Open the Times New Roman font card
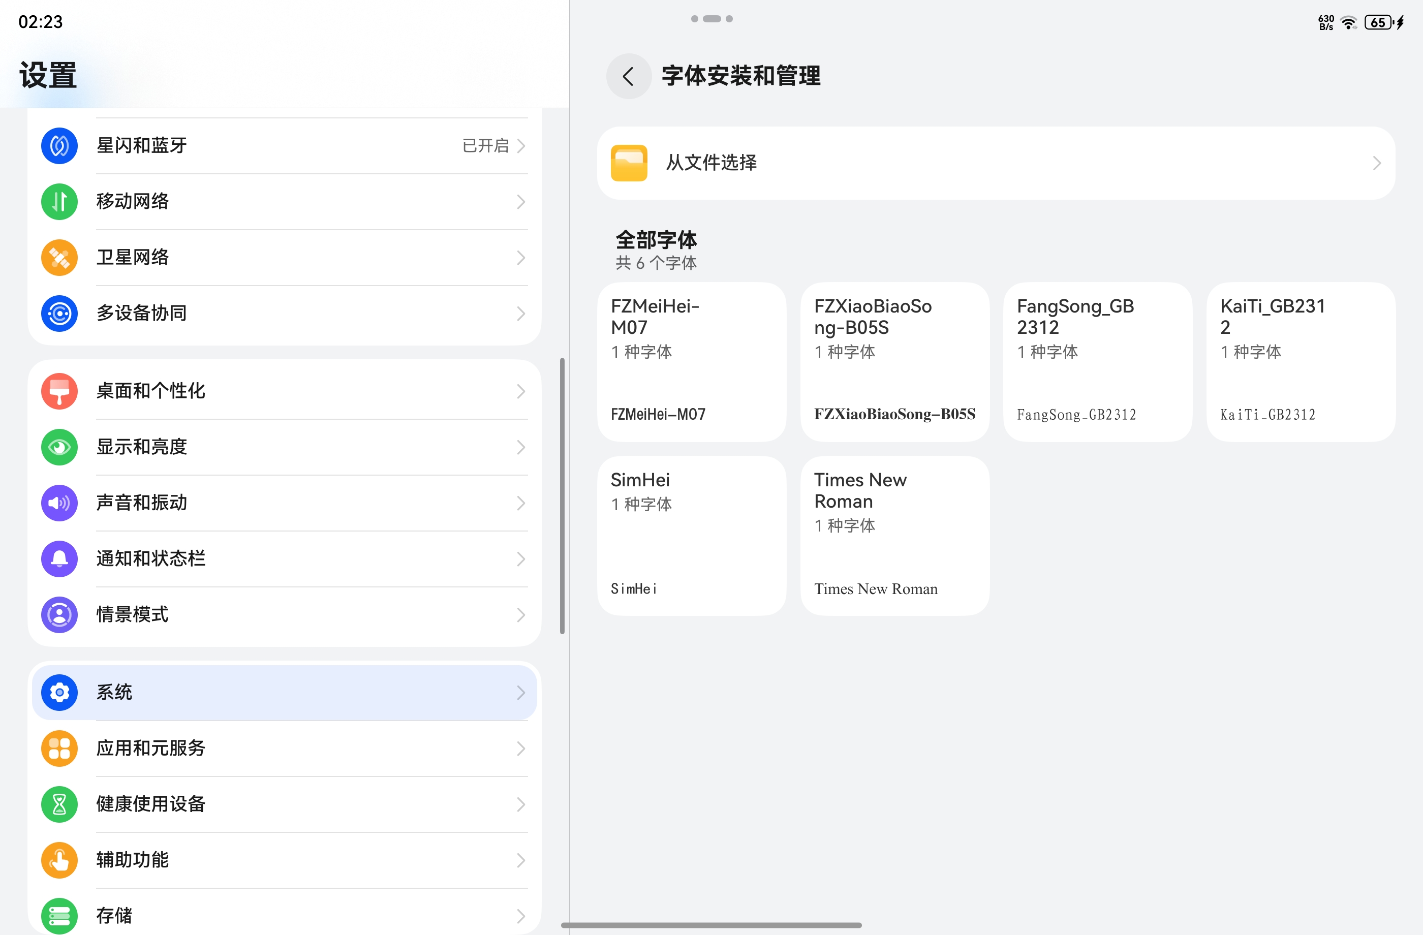The image size is (1423, 935). pyautogui.click(x=894, y=535)
